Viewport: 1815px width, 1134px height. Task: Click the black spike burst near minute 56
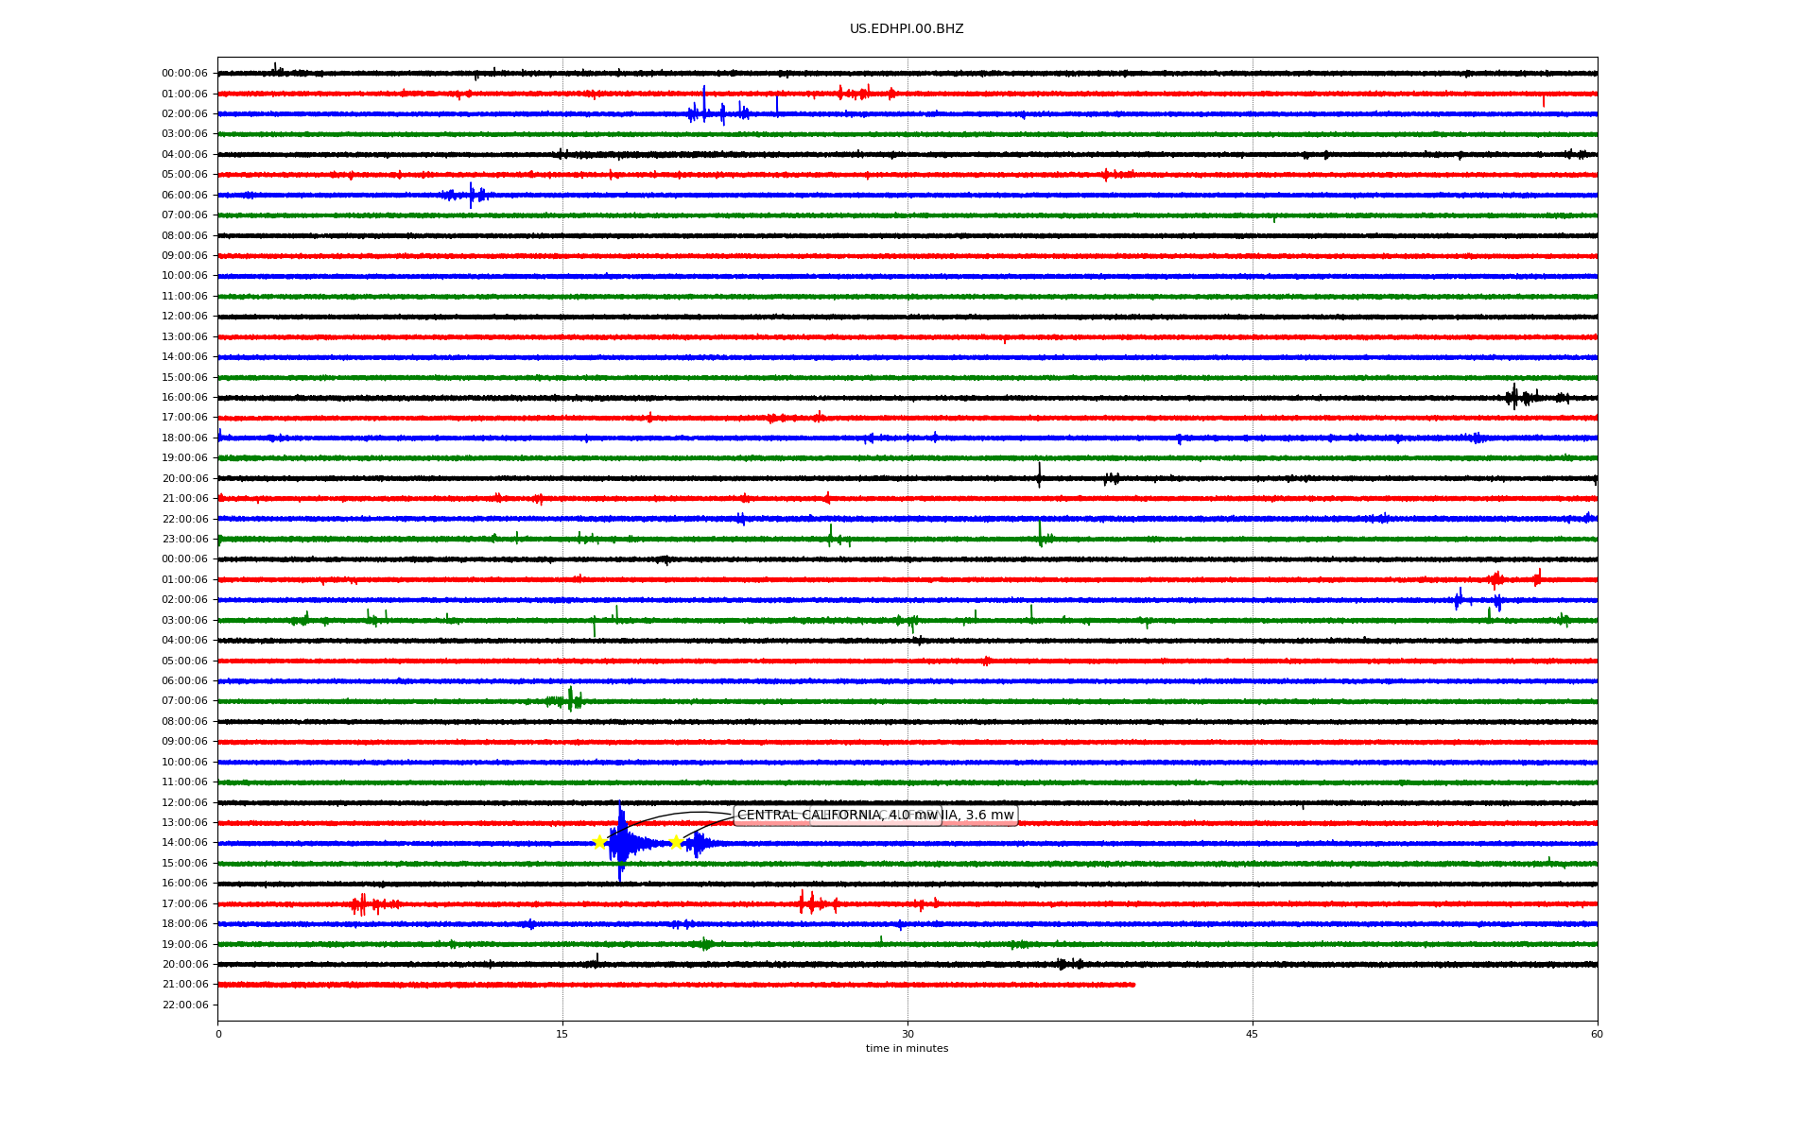tap(1515, 397)
